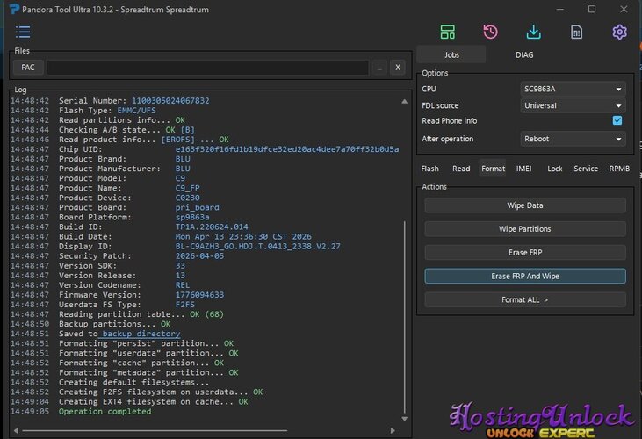Screen dimensions: 642x439
Task: Click Build ID value TP1A.220624.014
Action: 212,227
